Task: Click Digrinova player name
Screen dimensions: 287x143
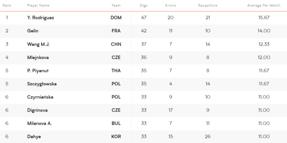Action: (x=38, y=110)
